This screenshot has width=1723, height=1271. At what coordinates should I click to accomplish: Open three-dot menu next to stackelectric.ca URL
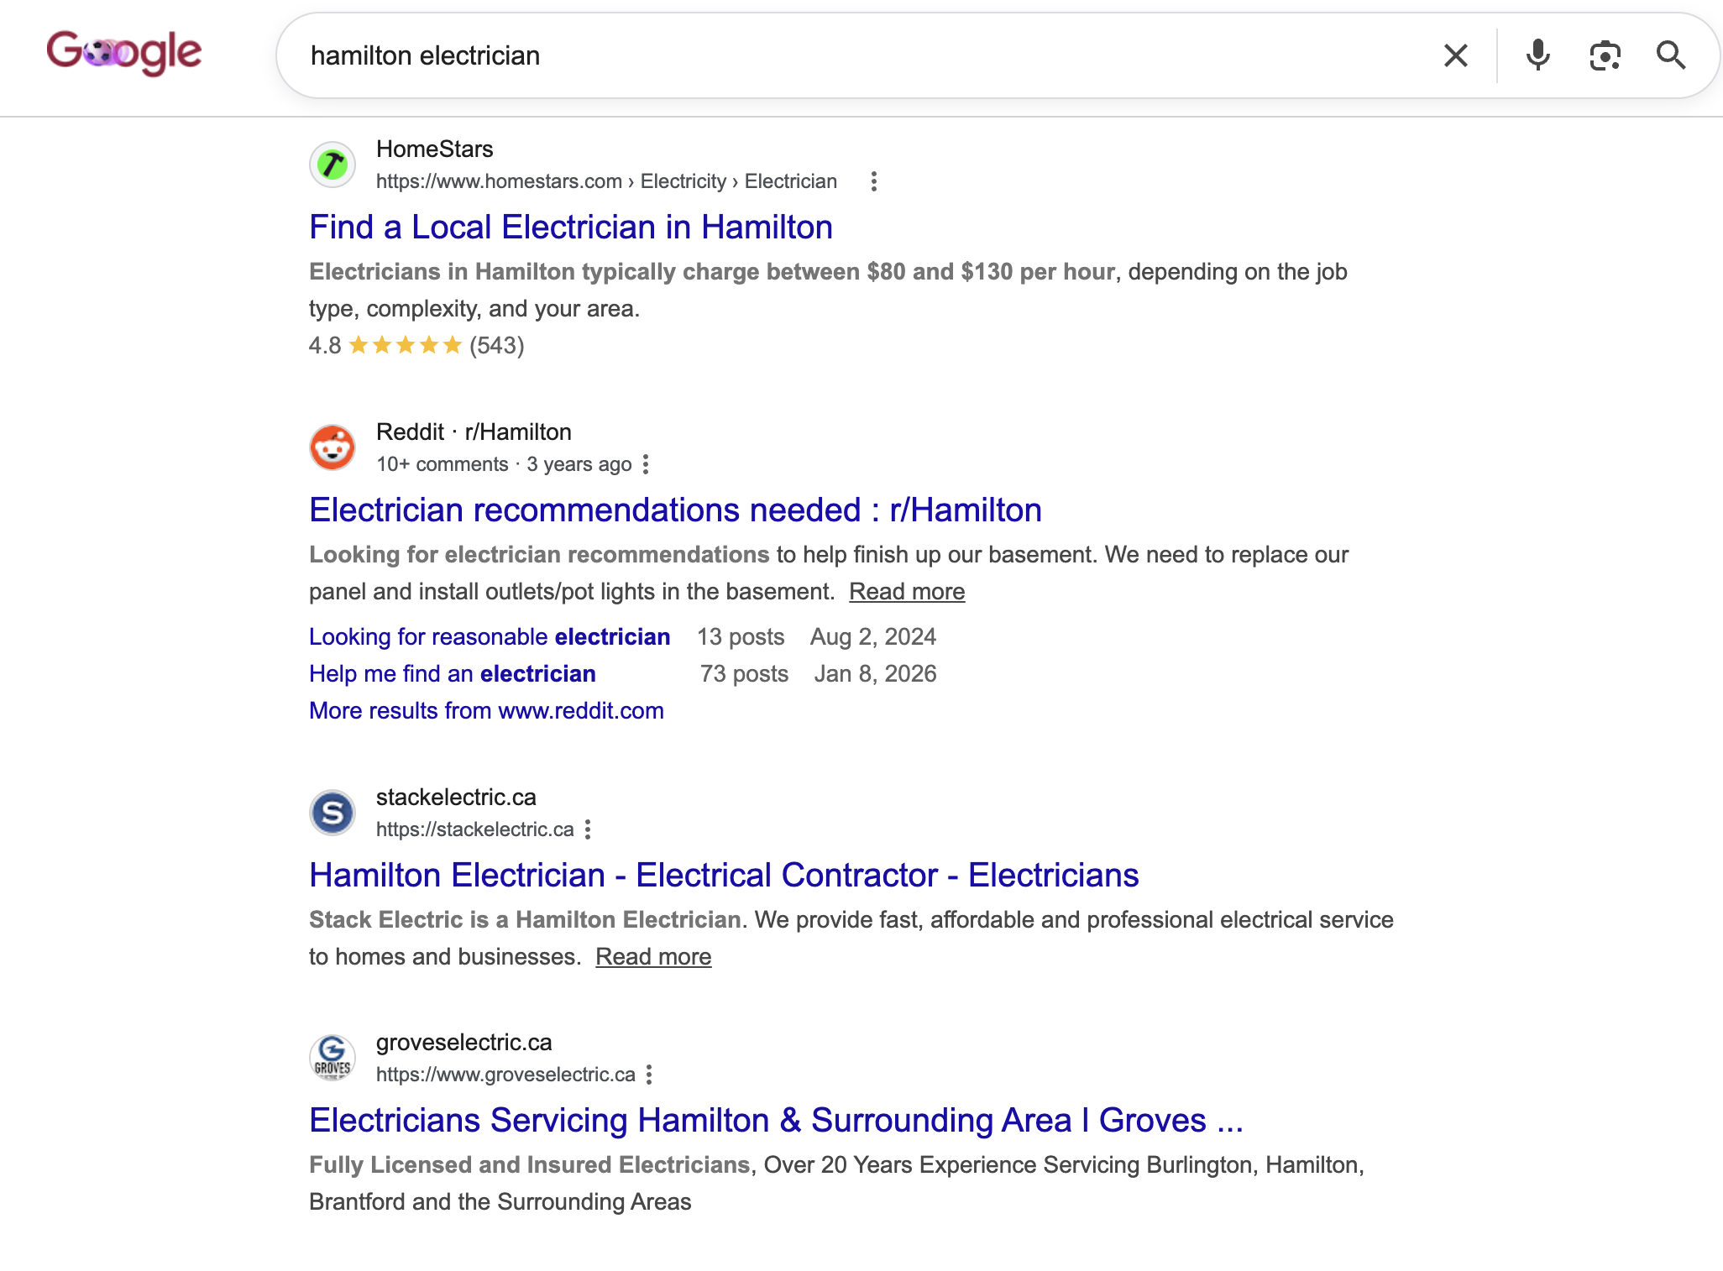click(x=588, y=829)
